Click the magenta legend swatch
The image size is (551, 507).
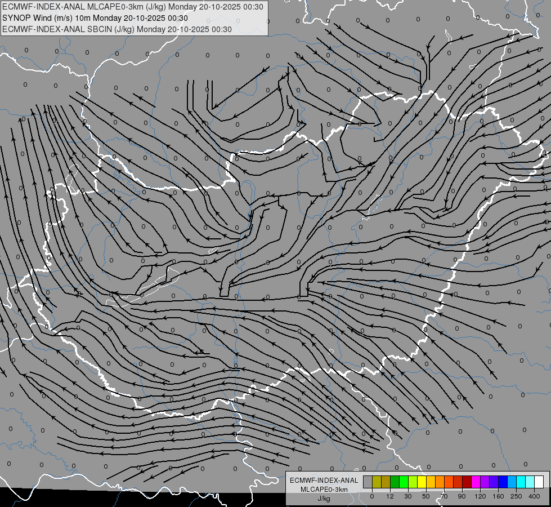coord(476,482)
